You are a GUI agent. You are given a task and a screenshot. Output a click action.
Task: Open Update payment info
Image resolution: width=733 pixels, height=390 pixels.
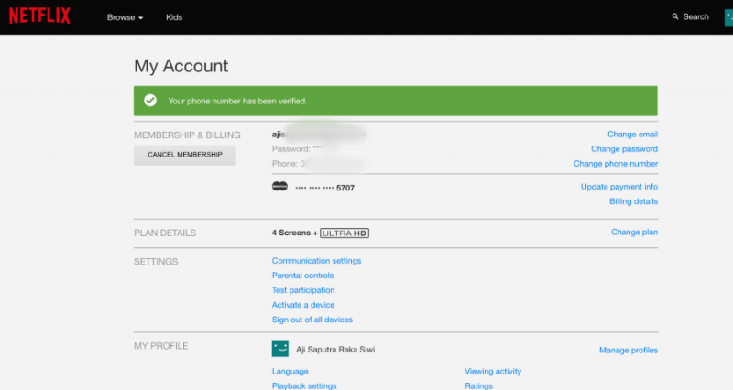[x=619, y=187]
